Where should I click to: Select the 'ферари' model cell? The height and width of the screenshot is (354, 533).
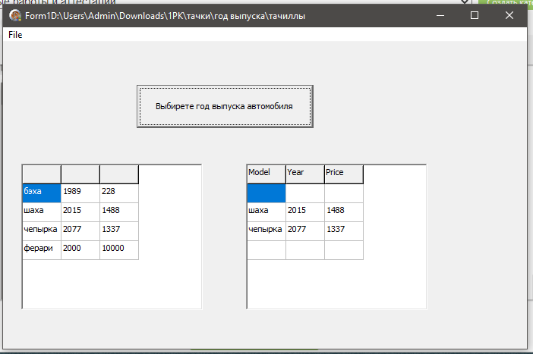point(41,249)
